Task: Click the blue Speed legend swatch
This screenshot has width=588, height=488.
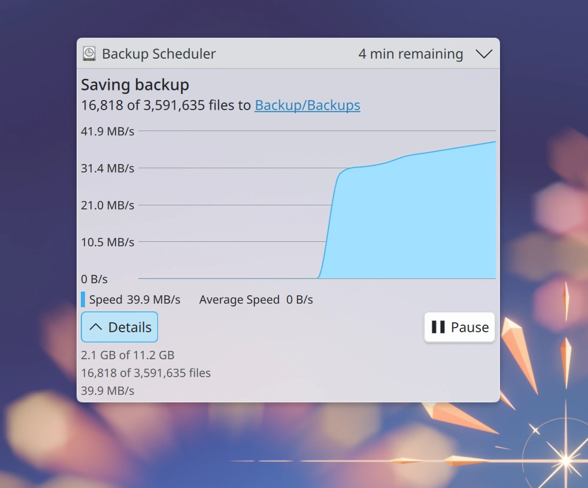Action: (83, 299)
